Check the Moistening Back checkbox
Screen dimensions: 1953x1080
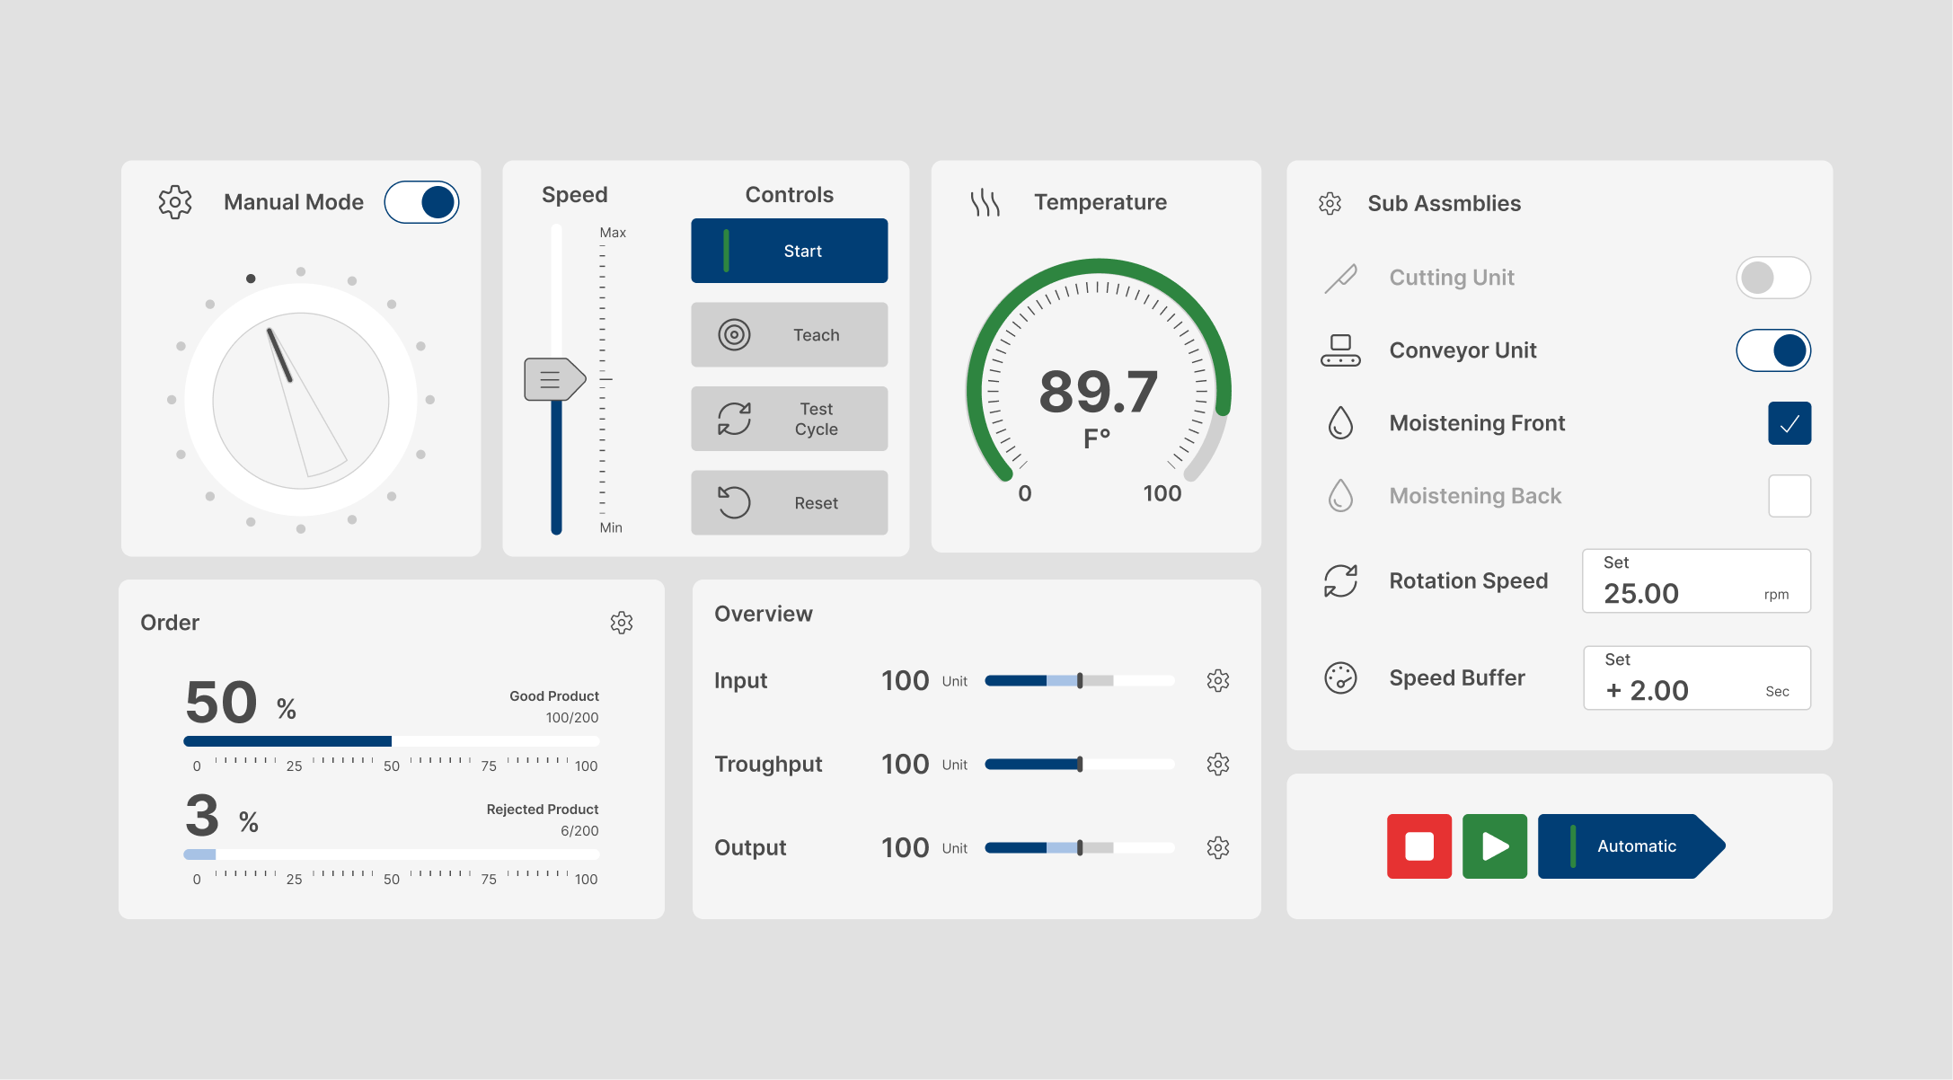pyautogui.click(x=1789, y=496)
